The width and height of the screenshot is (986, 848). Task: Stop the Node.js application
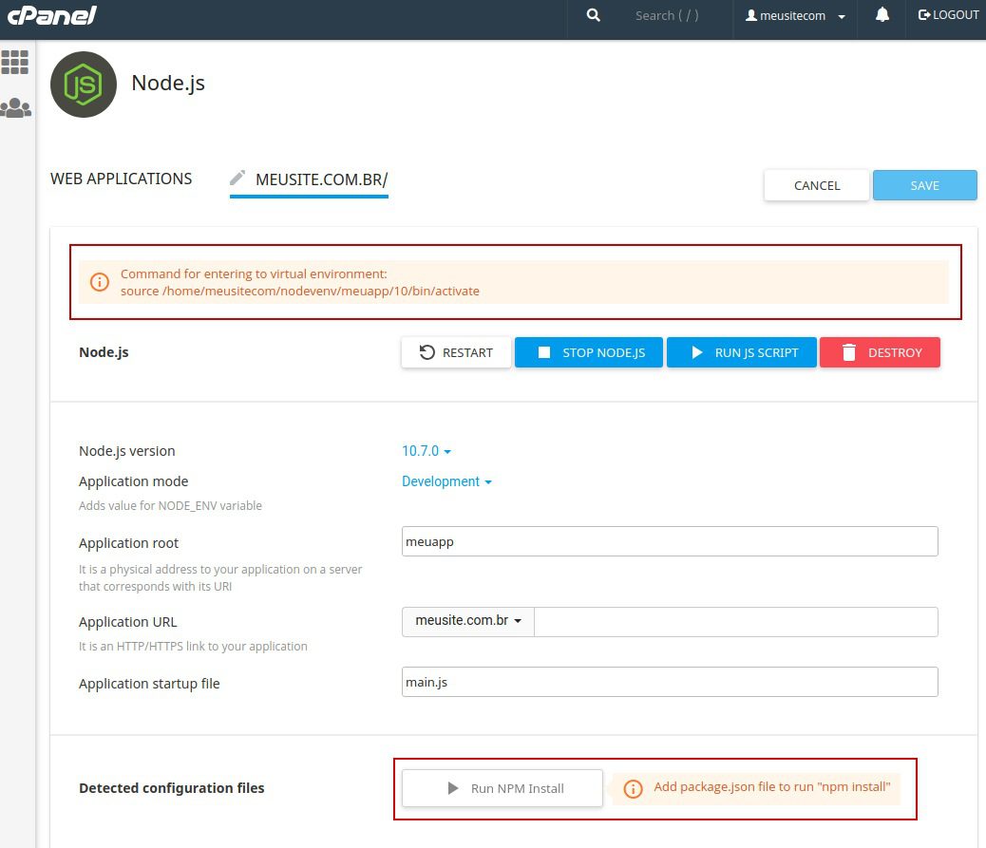(589, 352)
